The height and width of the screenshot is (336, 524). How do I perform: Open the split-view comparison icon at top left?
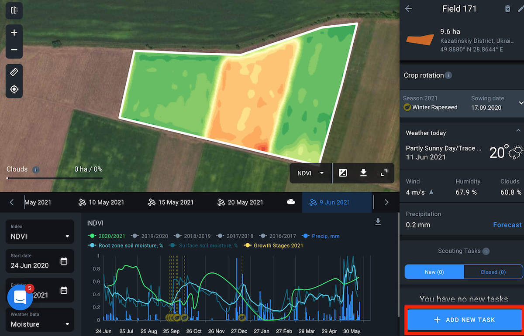tap(14, 10)
